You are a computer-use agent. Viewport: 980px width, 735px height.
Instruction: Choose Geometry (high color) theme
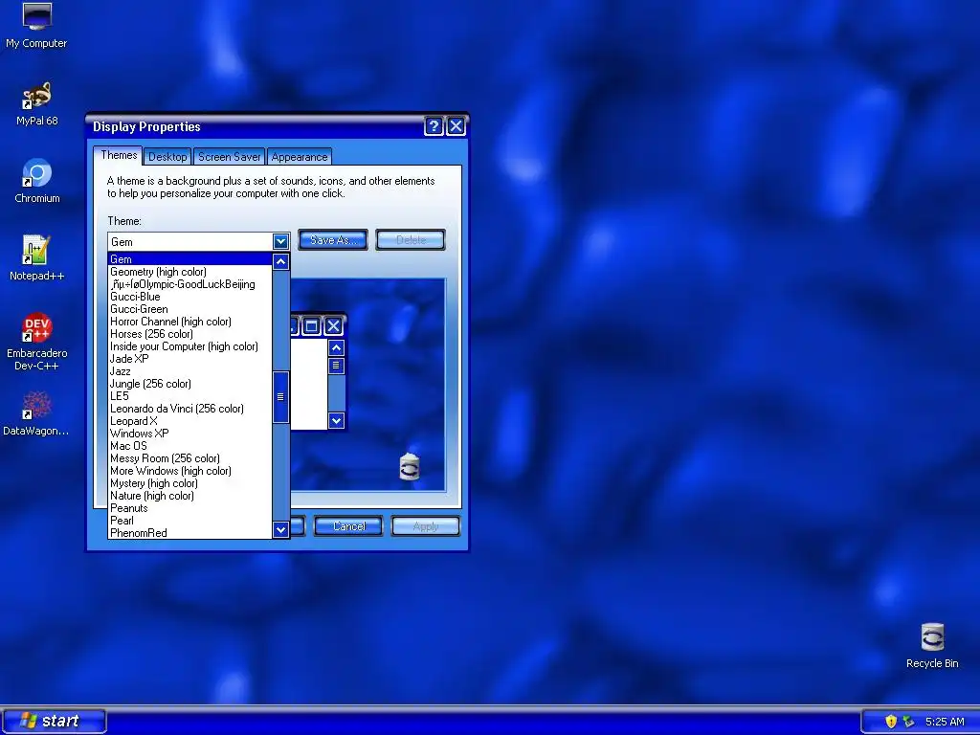pos(190,272)
